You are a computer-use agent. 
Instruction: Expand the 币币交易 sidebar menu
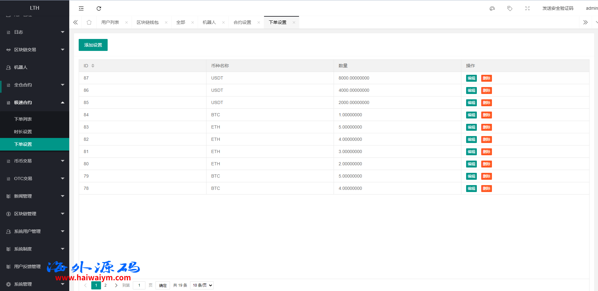pyautogui.click(x=35, y=161)
